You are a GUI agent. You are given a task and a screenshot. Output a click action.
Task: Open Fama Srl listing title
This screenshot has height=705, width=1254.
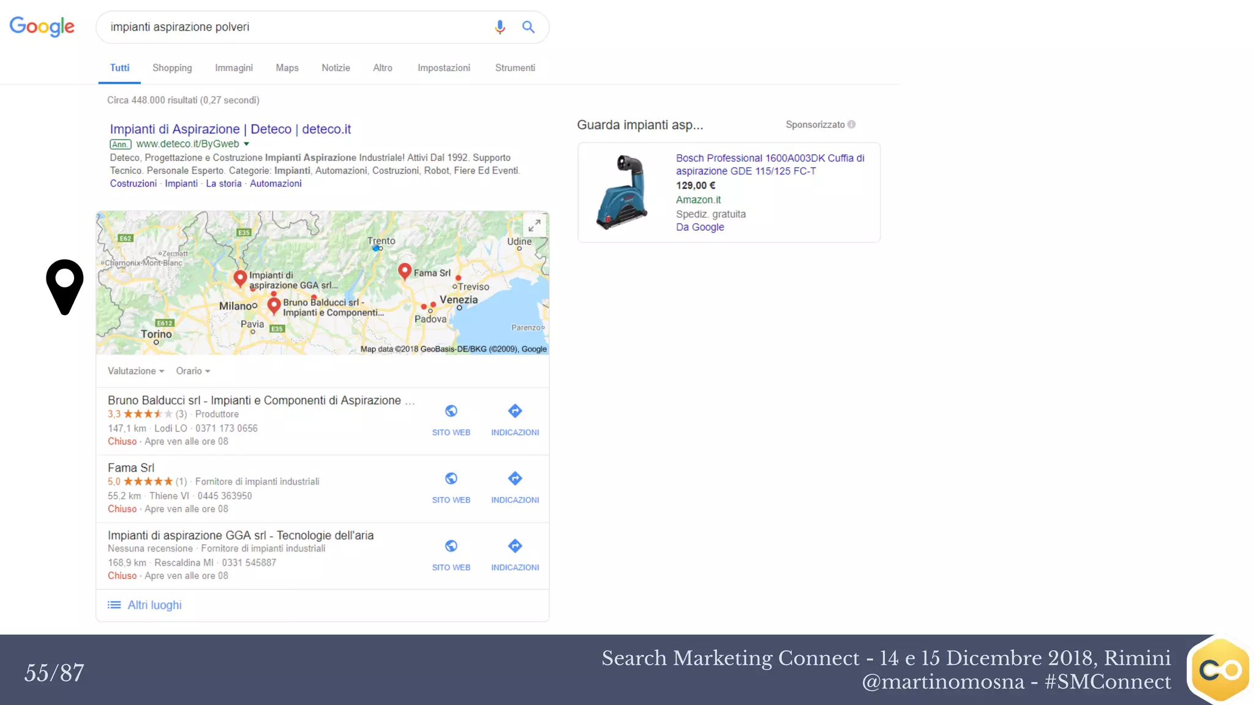point(131,468)
